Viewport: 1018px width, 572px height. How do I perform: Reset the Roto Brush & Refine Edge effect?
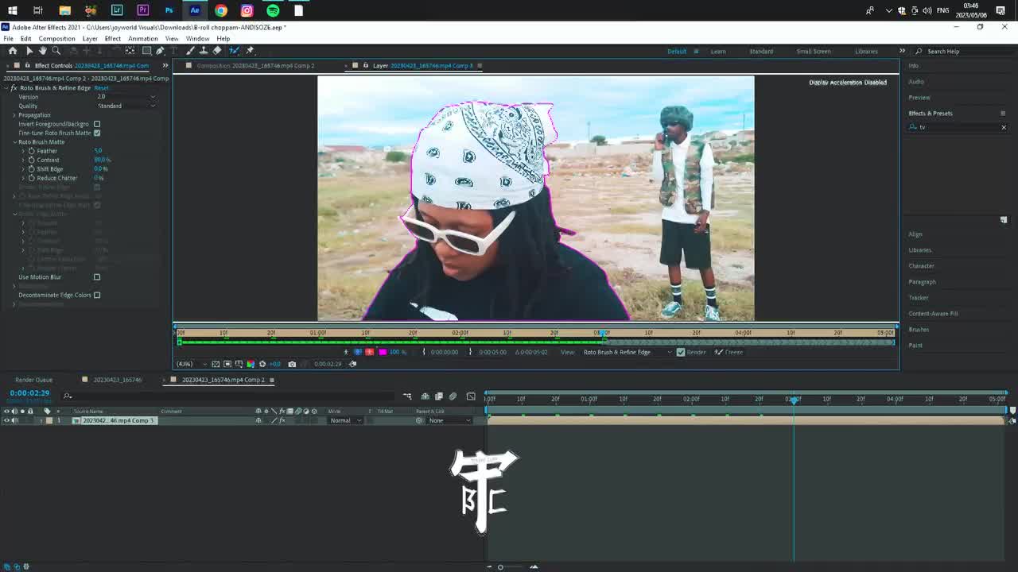click(101, 88)
